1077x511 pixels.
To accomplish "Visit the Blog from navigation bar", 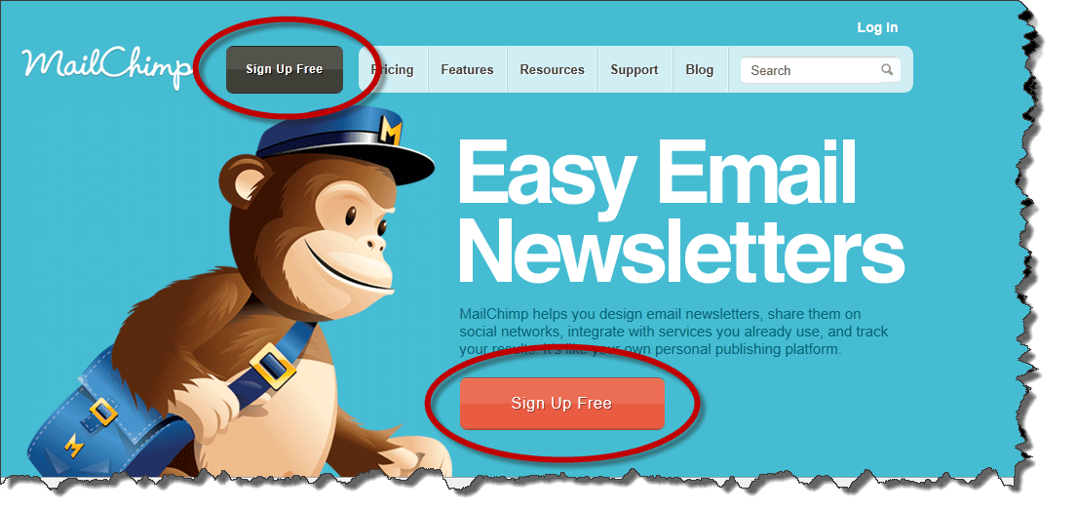I will [x=699, y=69].
